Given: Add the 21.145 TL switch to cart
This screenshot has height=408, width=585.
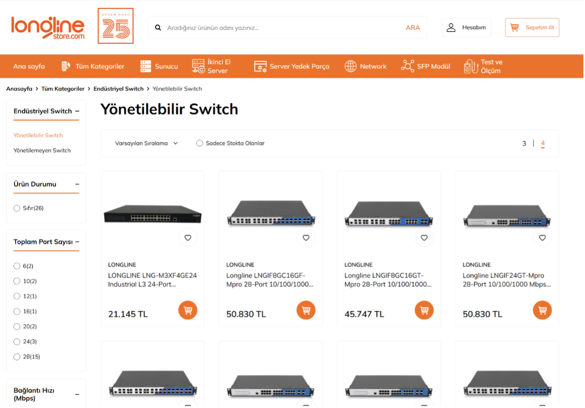Looking at the screenshot, I should click(188, 311).
